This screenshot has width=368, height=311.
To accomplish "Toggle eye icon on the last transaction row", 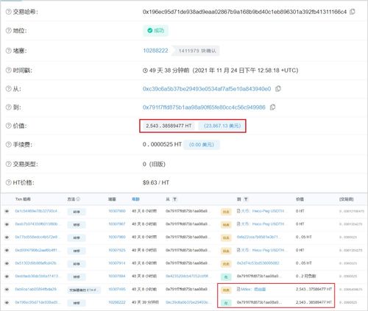I will tap(7, 302).
